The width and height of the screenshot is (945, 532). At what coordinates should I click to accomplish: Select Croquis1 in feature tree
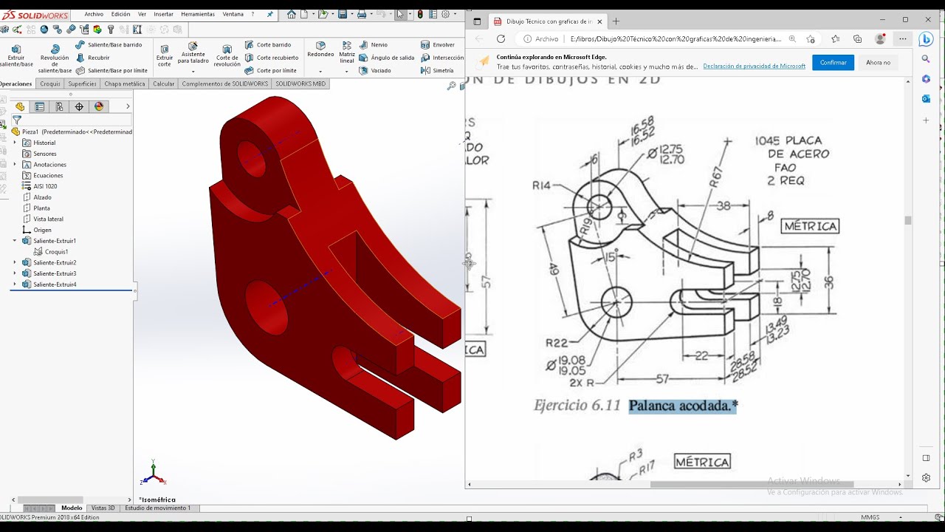pos(56,252)
